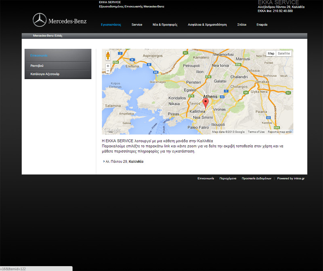Screen dimensions: 323x271
Task: Switch map to Satellite view
Action: tap(284, 53)
